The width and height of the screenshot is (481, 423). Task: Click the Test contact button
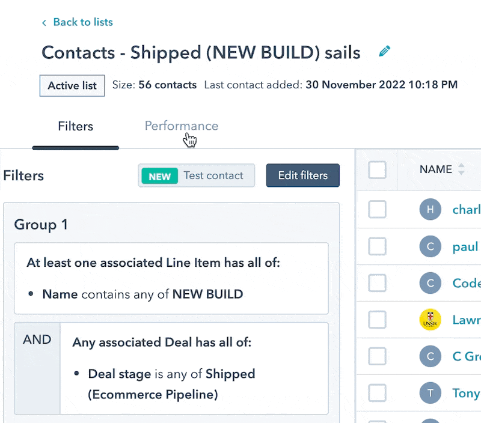click(x=197, y=176)
